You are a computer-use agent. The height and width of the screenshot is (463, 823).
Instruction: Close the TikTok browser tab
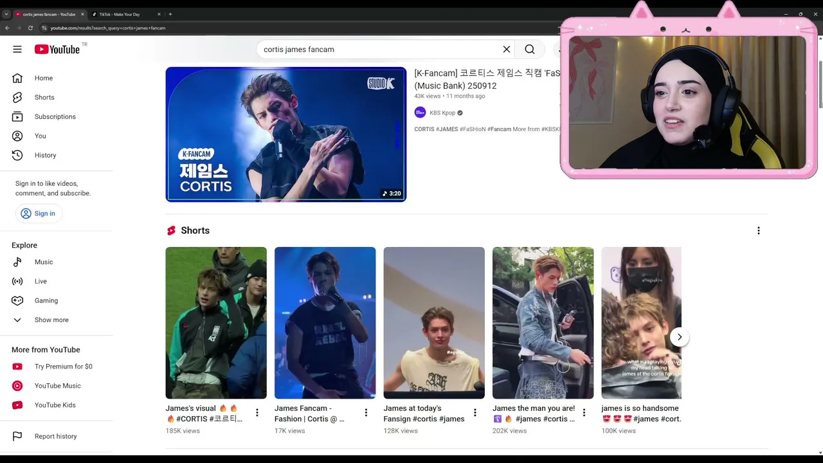pos(159,14)
